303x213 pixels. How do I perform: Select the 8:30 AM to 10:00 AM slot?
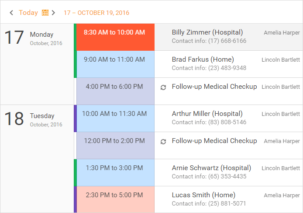114,33
